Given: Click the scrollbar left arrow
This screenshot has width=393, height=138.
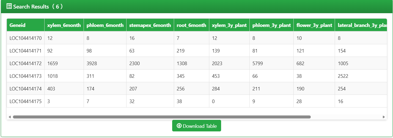Looking at the screenshot, I should pos(10,117).
